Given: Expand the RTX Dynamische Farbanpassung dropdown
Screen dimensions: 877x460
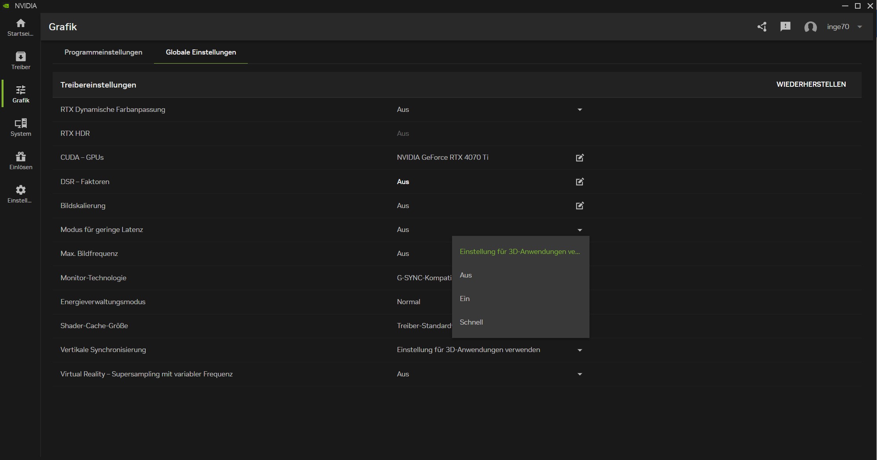Looking at the screenshot, I should 580,110.
